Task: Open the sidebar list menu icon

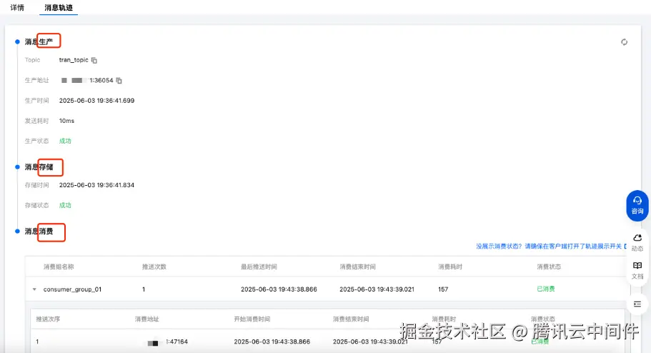Action: click(x=637, y=304)
